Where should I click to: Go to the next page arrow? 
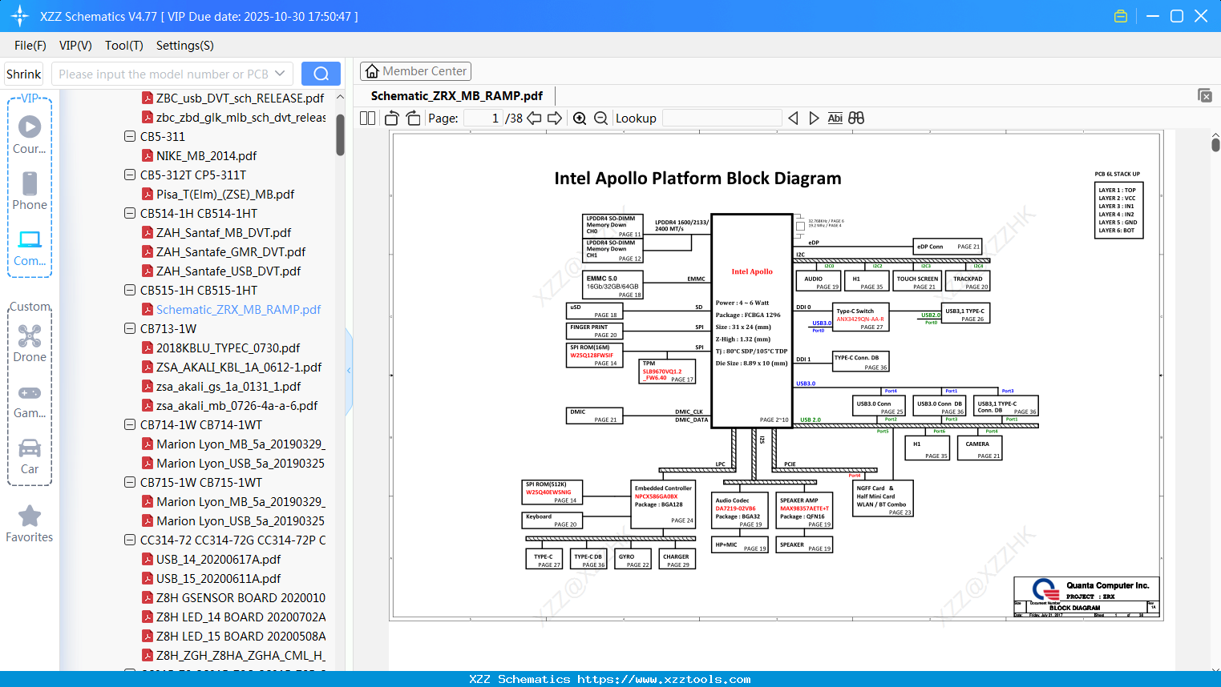(x=555, y=119)
